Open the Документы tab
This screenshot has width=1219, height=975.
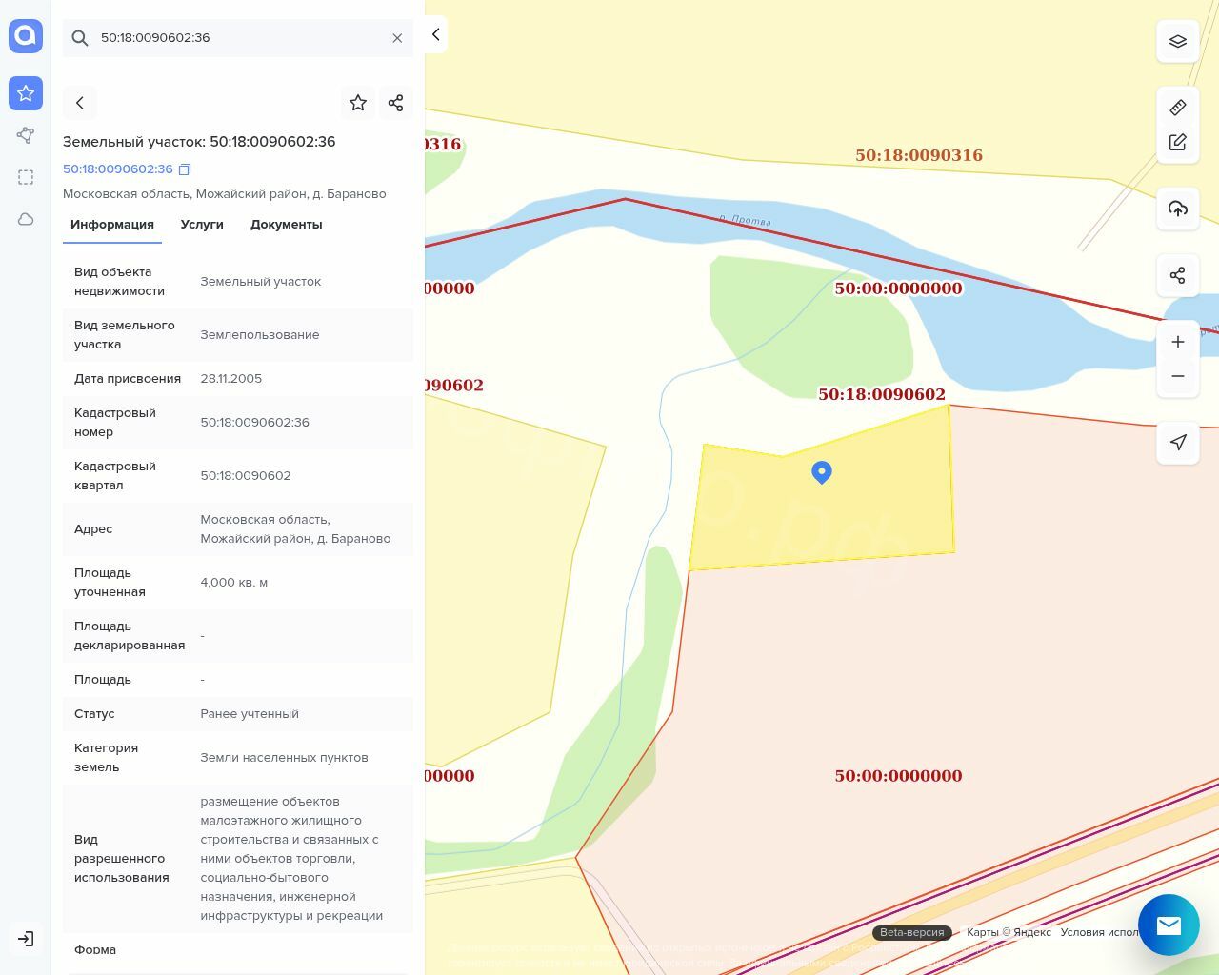[286, 225]
